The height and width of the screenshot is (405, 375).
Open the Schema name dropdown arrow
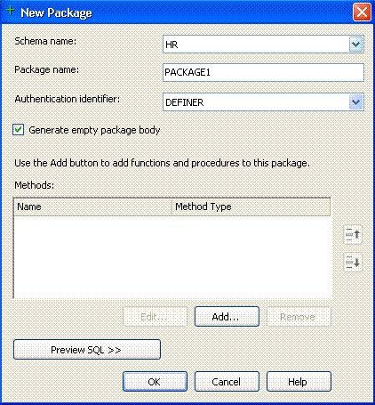(x=355, y=45)
